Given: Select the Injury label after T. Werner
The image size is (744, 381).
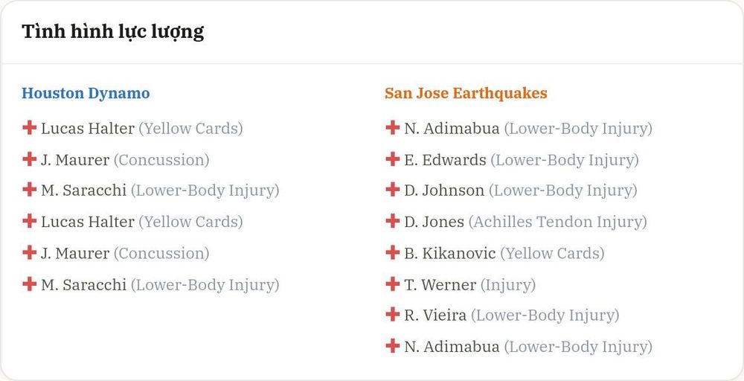Looking at the screenshot, I should tap(508, 285).
